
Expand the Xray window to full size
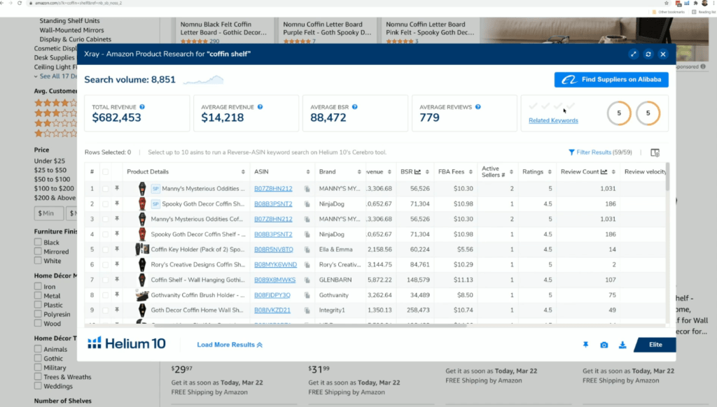(633, 54)
